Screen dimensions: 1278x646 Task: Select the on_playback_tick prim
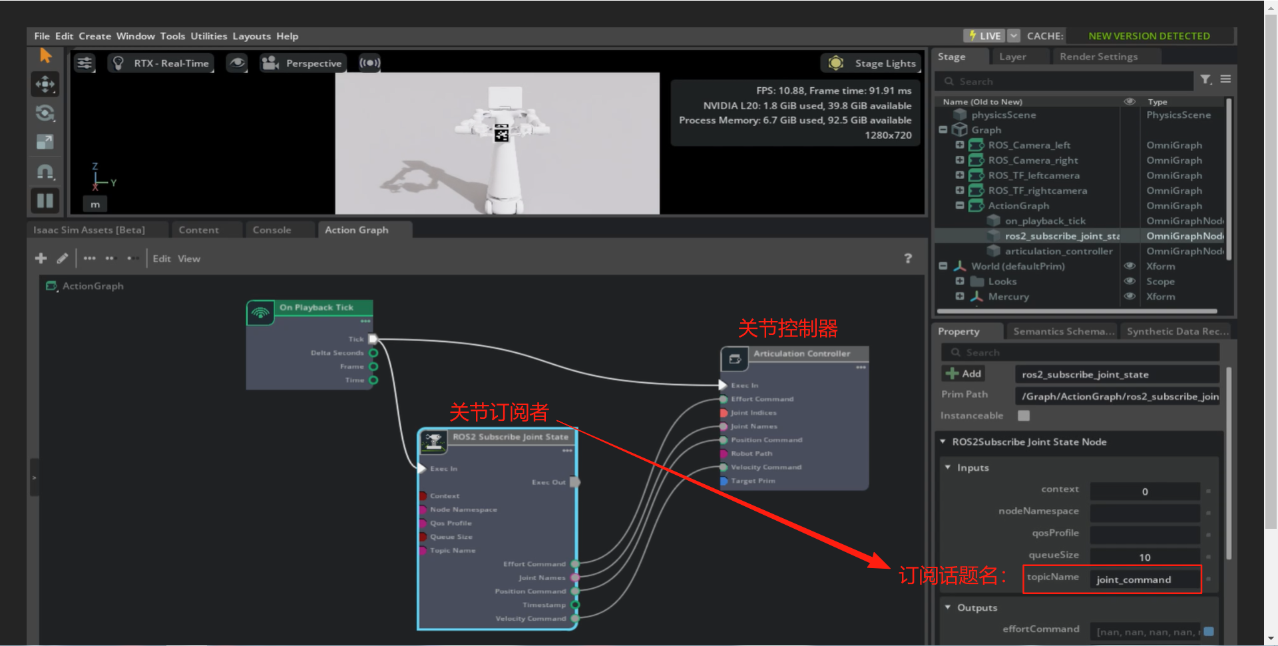click(1045, 220)
